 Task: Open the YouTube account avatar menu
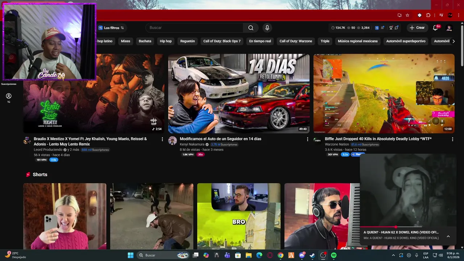(x=449, y=28)
